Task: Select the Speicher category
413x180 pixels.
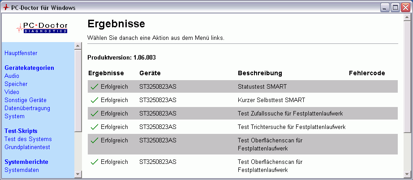Action: pos(16,84)
